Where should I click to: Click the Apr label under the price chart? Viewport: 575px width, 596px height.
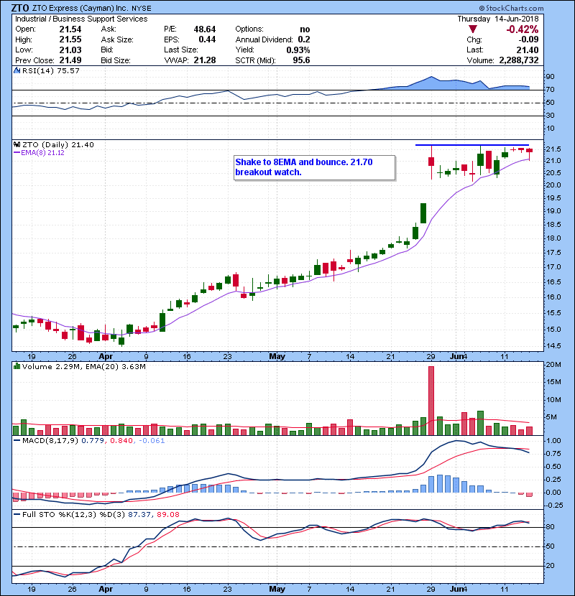pyautogui.click(x=106, y=357)
